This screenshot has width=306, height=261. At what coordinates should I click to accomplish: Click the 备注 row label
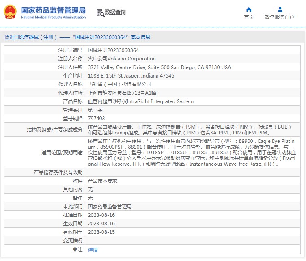(x=78, y=198)
